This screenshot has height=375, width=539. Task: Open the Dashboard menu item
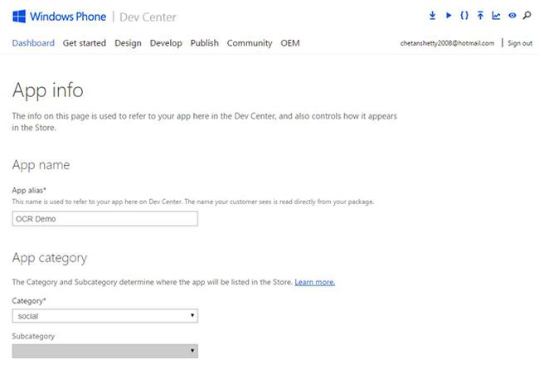pyautogui.click(x=33, y=43)
